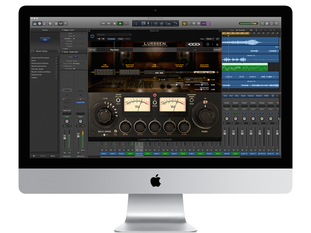
Task: Flip the Meters Process/Input switch
Action: 118,100
